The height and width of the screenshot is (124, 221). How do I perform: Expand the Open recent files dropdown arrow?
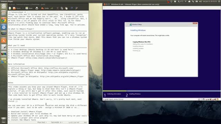(23, 8)
